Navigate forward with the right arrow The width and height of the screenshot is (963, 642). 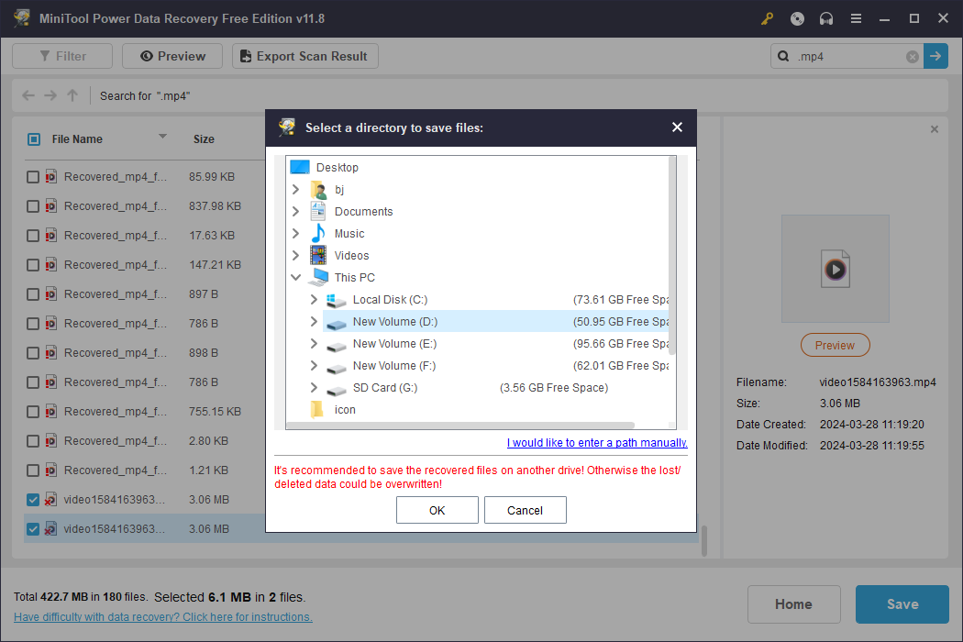tap(50, 95)
